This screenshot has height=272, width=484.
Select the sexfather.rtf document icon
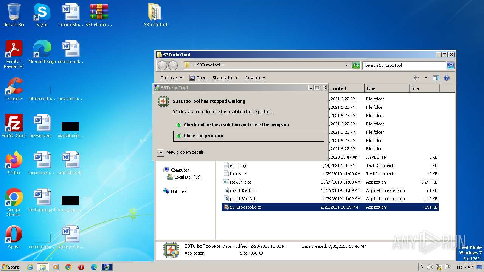[x=70, y=164]
